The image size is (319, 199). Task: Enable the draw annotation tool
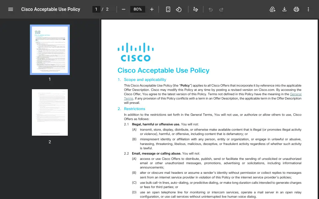point(195,9)
